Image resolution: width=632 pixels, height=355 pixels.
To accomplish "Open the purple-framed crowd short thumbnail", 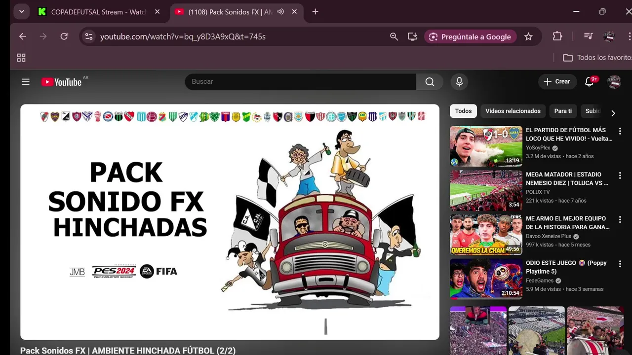I will click(x=478, y=330).
